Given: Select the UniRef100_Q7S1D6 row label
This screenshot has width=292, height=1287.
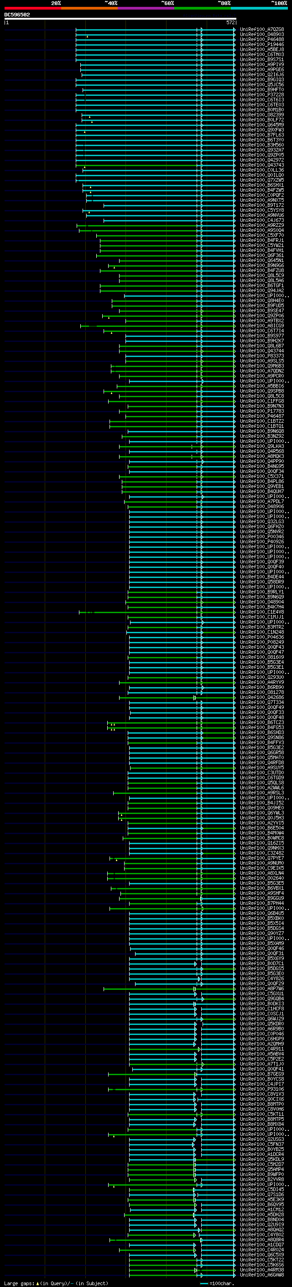Looking at the screenshot, I should tap(262, 1195).
